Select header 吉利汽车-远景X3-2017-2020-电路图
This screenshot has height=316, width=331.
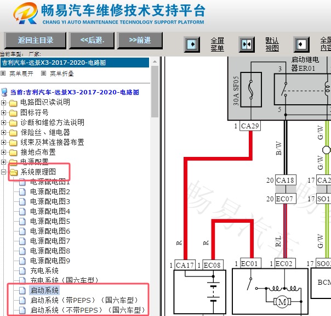[x=75, y=63]
